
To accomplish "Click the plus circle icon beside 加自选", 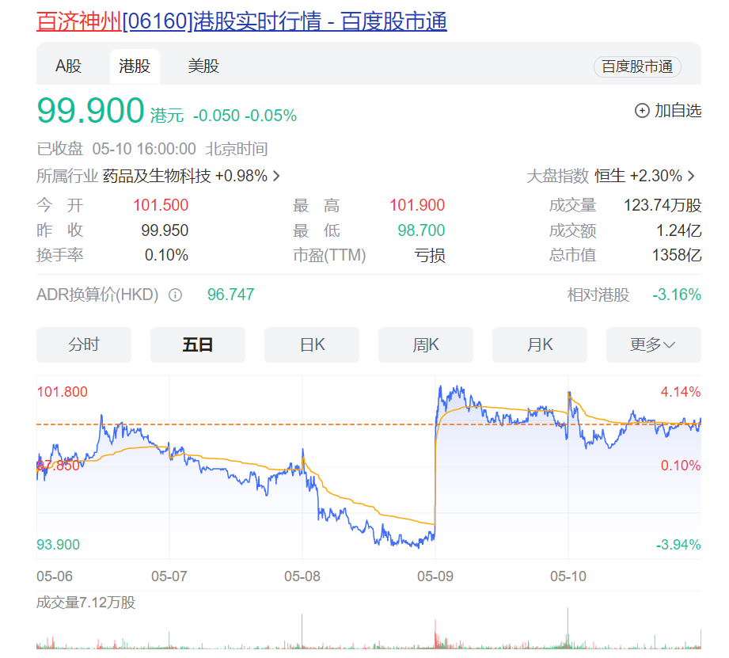I will pos(642,111).
